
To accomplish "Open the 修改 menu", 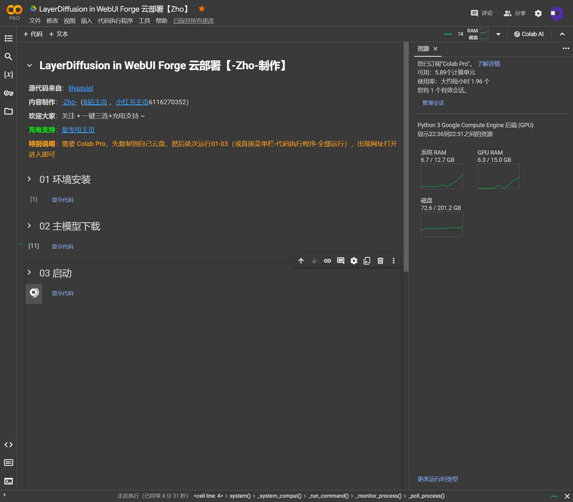I will point(52,21).
